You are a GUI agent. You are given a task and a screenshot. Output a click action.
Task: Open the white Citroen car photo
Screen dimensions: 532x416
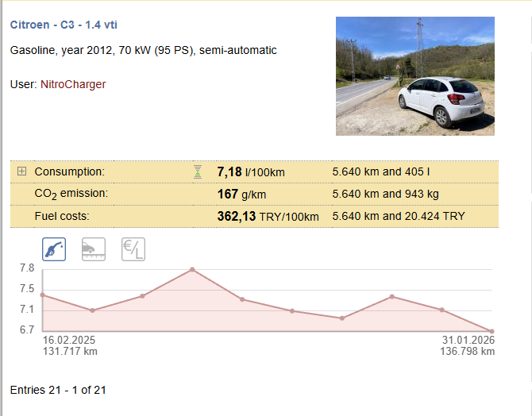pyautogui.click(x=414, y=76)
